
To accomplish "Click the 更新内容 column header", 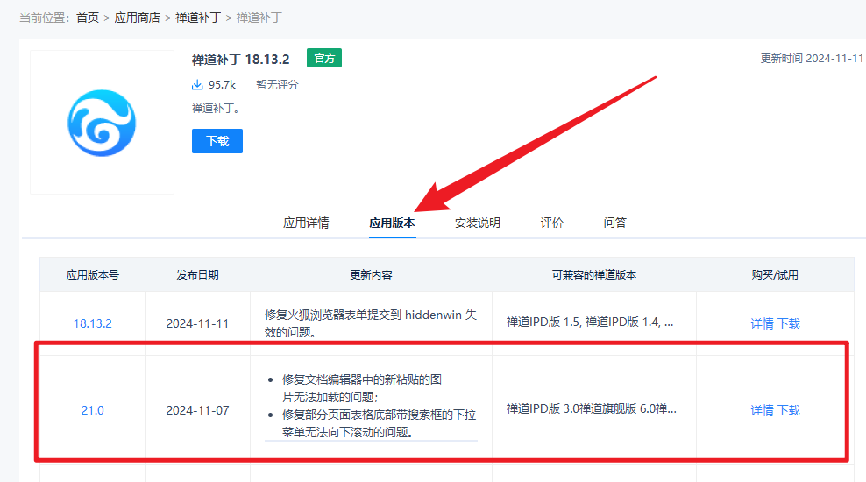I will 371,274.
